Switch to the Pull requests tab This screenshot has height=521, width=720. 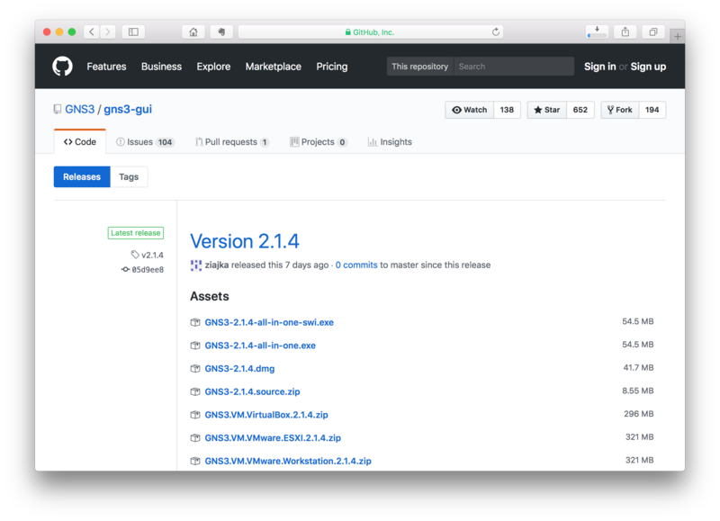coord(232,142)
